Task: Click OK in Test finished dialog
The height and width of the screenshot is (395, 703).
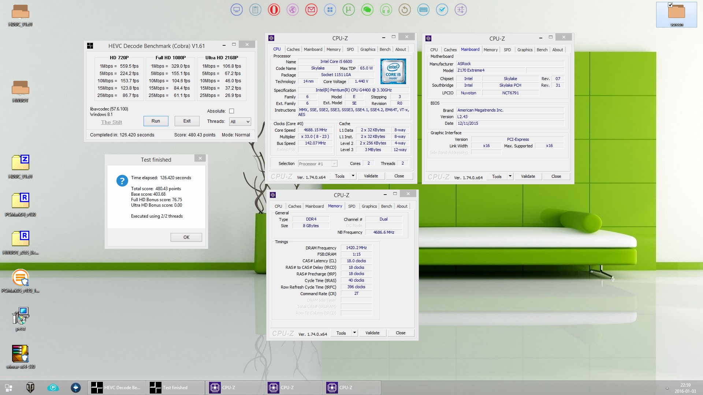Action: click(x=186, y=237)
